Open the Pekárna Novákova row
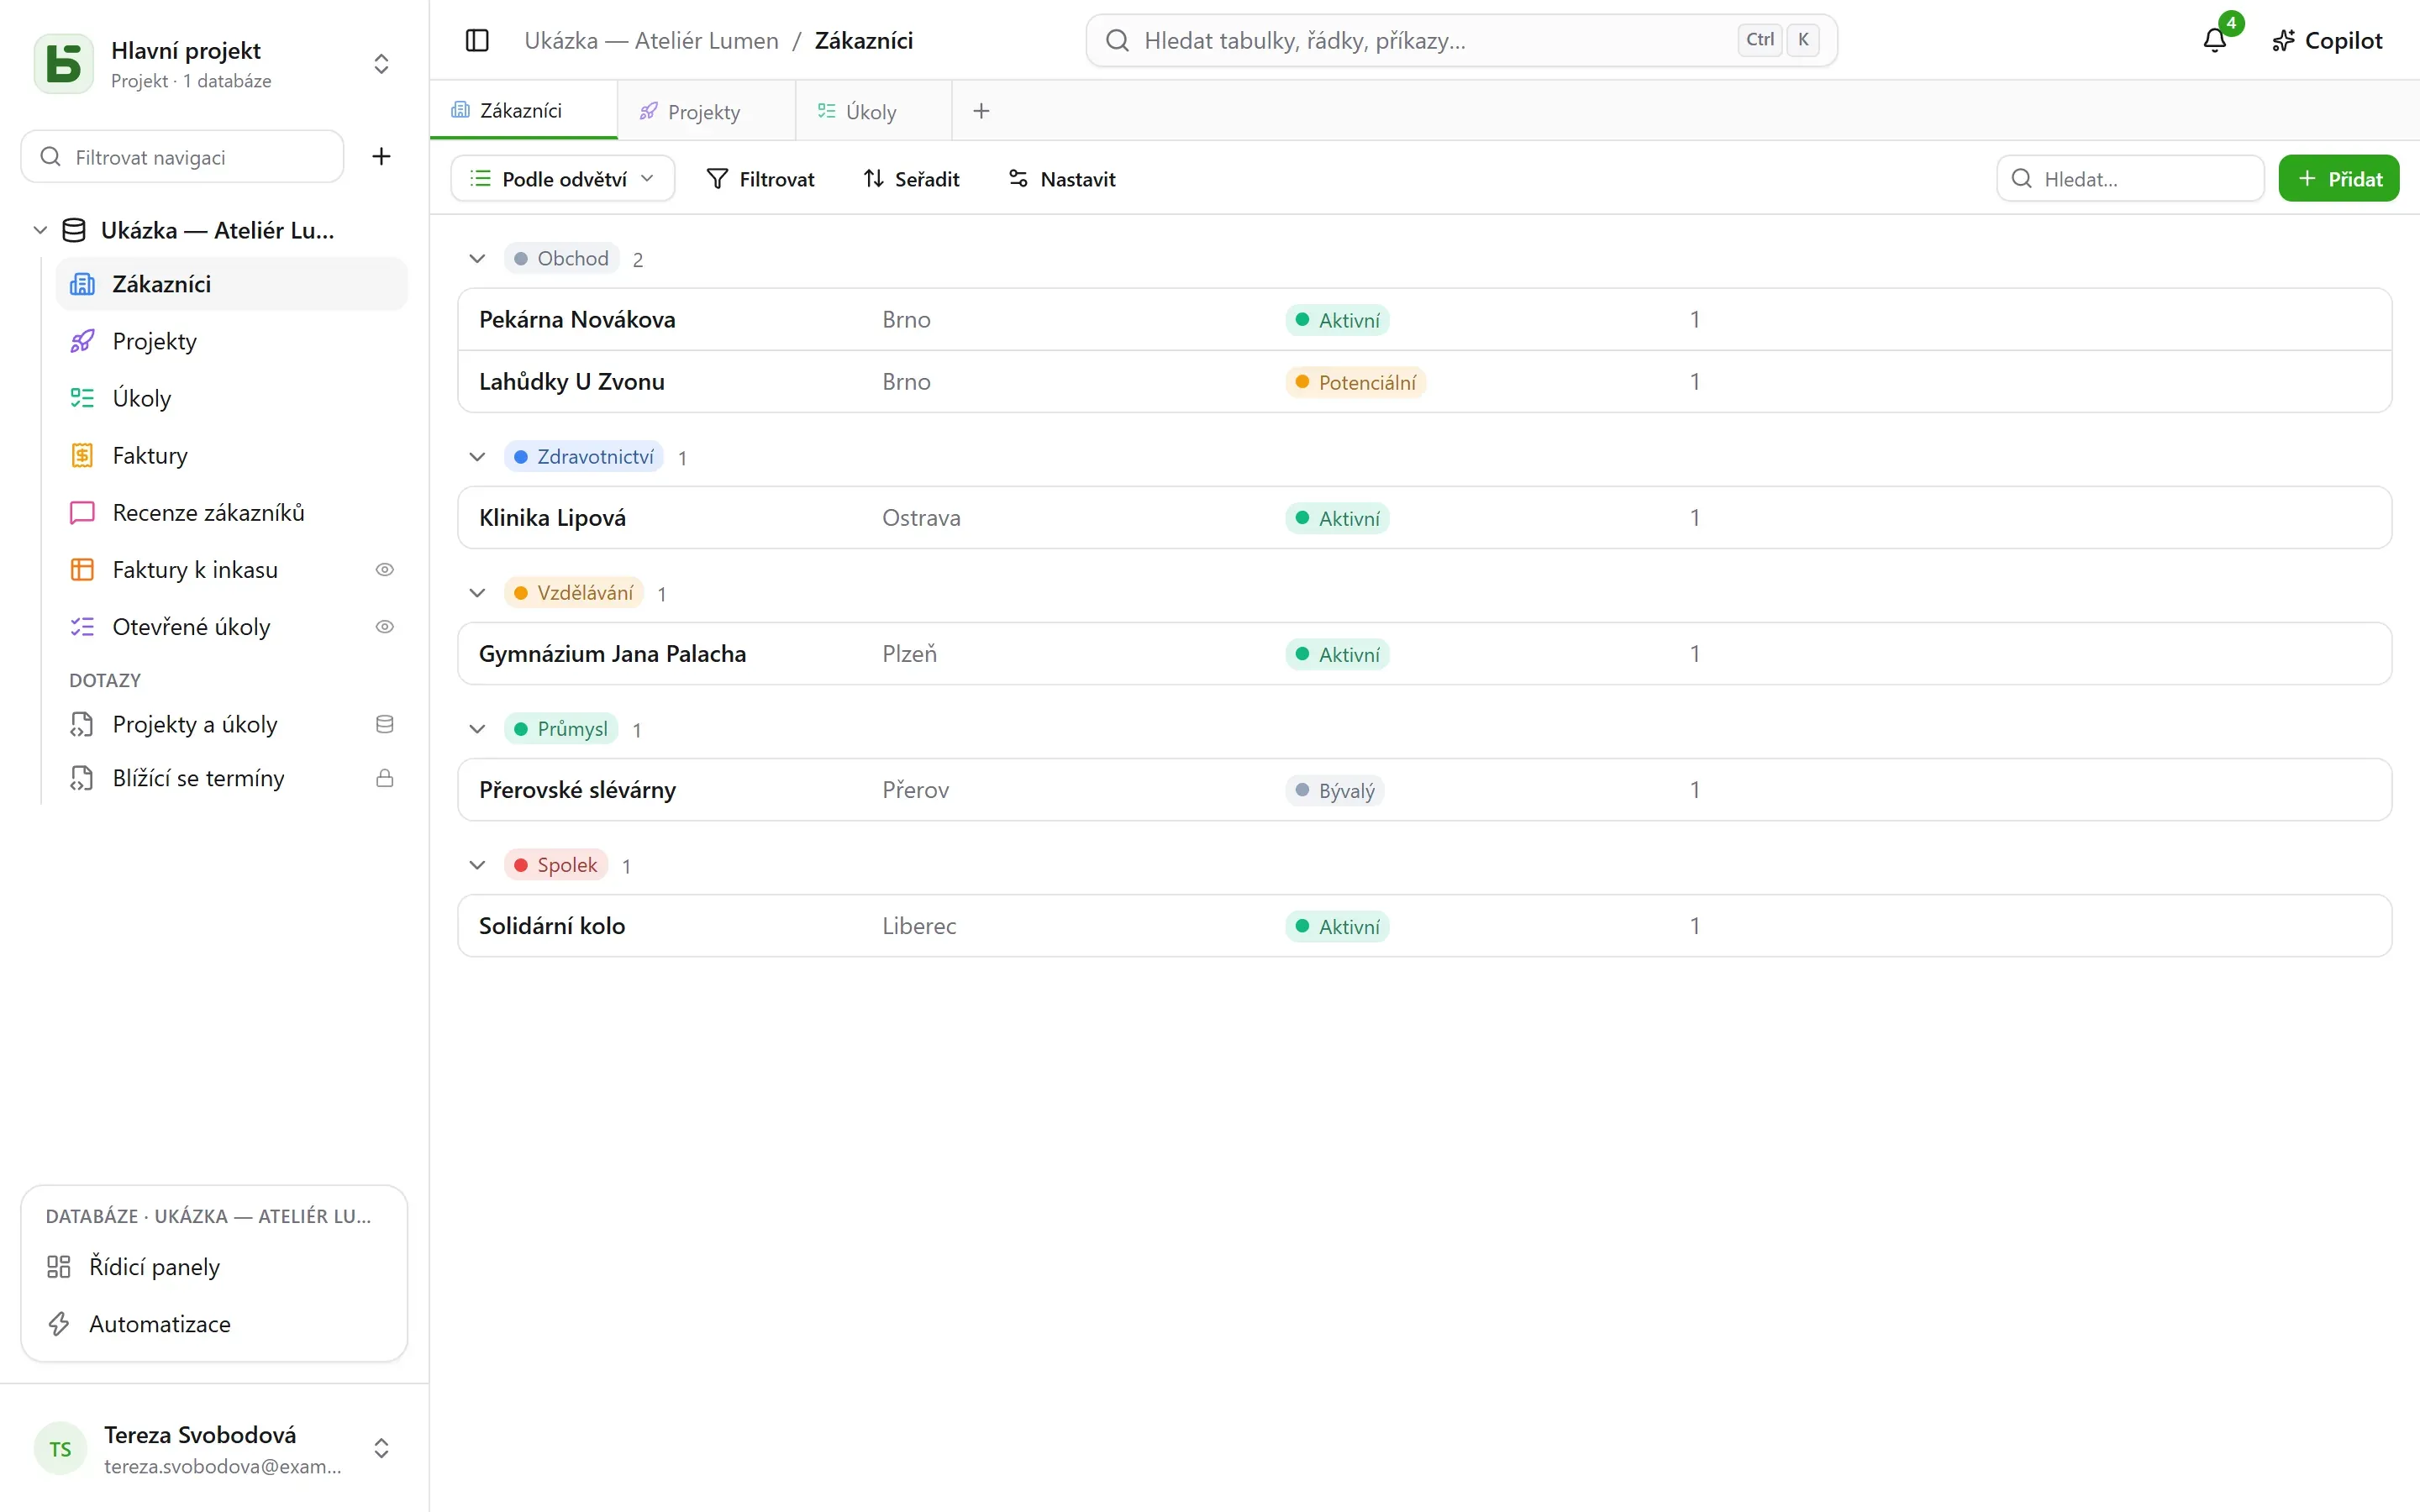The height and width of the screenshot is (1512, 2420). 1424,319
